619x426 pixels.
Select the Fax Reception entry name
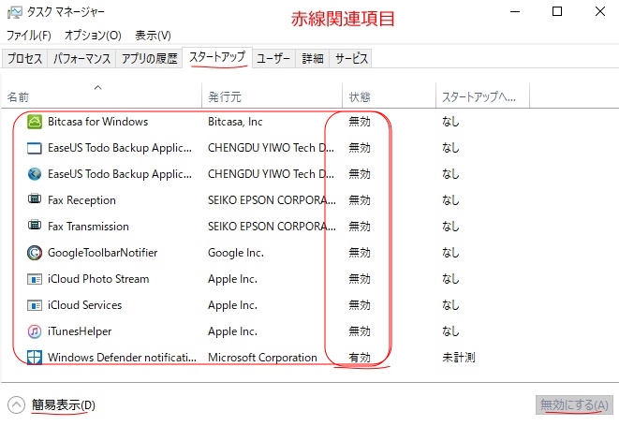81,200
